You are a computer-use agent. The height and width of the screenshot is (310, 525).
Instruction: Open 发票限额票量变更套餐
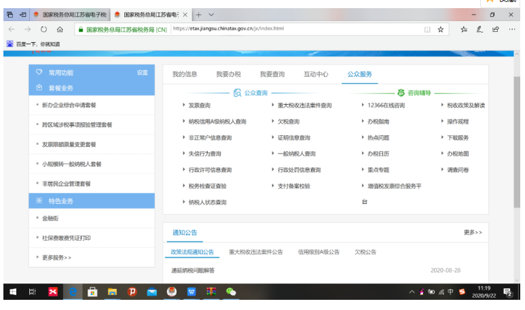[69, 144]
